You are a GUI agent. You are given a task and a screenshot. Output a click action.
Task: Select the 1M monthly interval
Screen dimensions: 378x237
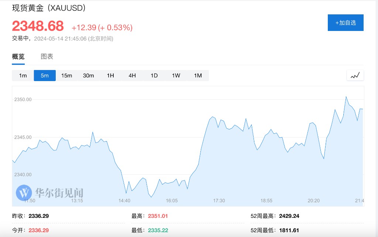click(x=198, y=76)
